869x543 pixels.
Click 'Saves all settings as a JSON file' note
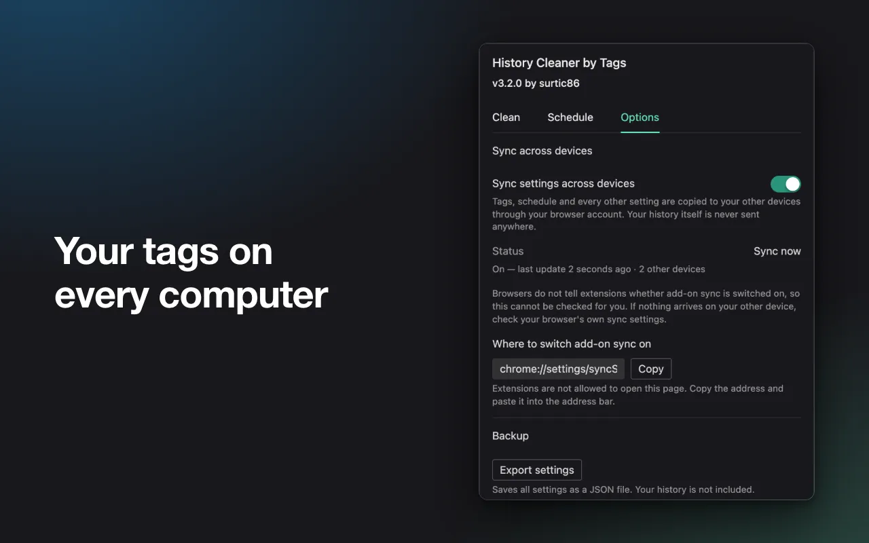pyautogui.click(x=623, y=489)
